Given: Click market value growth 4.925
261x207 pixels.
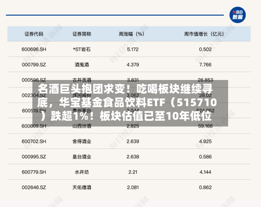Looking at the screenshot, I should [x=205, y=141].
